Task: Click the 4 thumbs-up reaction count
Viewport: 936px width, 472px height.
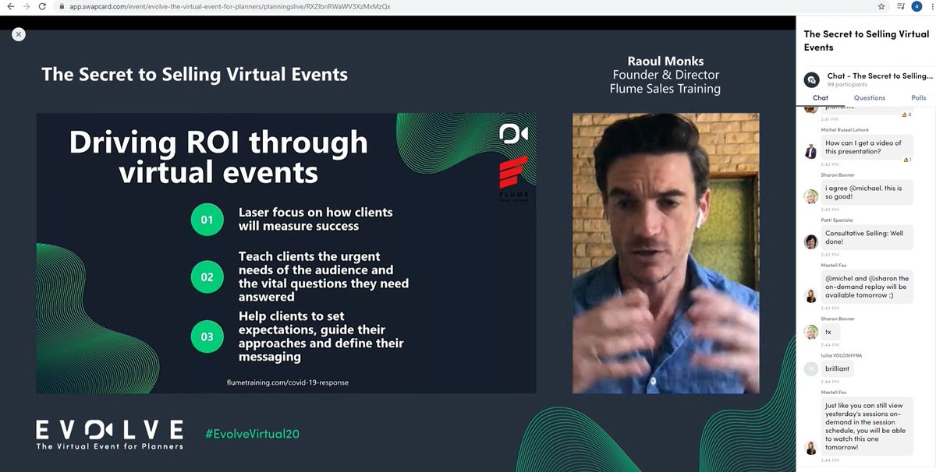Action: click(906, 114)
